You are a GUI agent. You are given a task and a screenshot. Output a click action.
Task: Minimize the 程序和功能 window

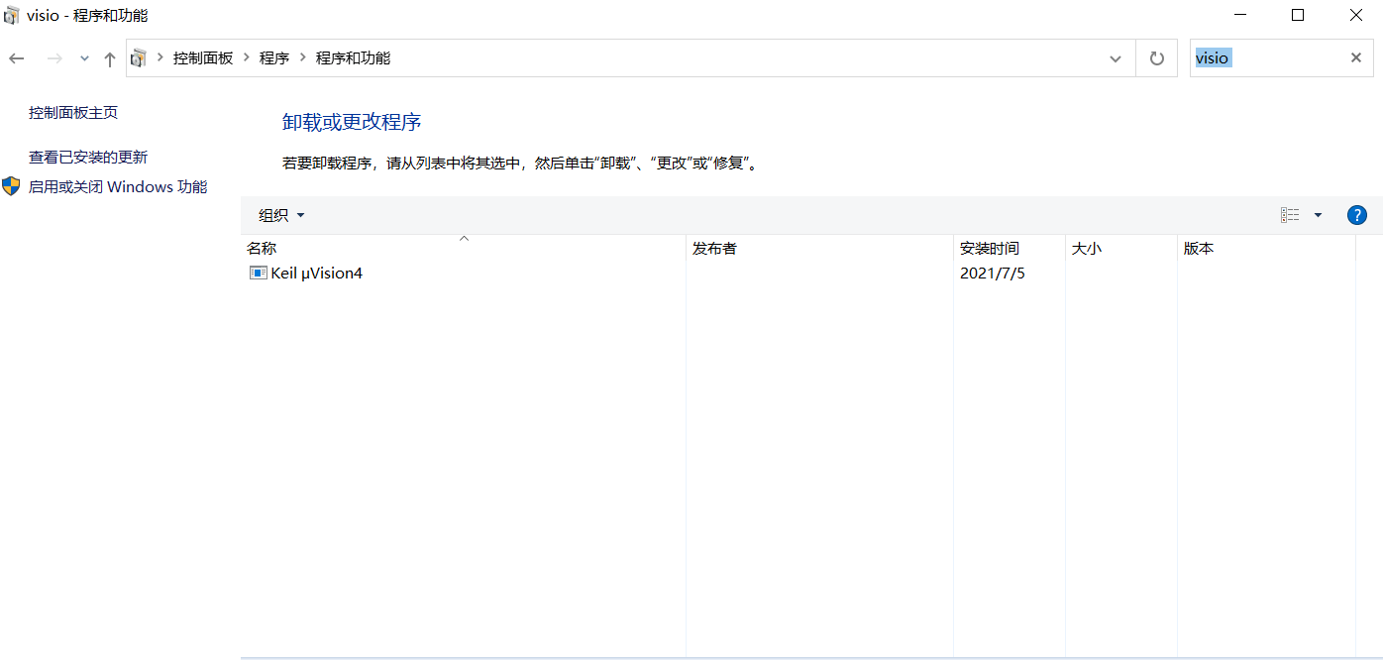[x=1239, y=15]
